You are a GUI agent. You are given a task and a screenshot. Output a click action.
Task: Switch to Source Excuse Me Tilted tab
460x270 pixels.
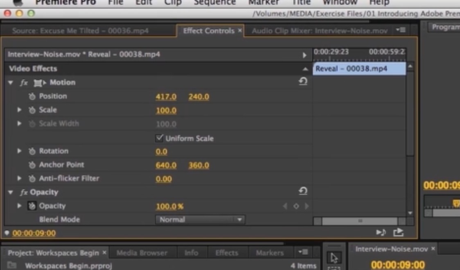coord(80,31)
